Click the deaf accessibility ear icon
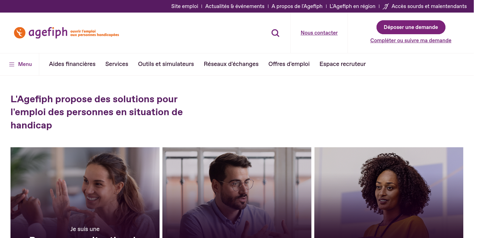Screen dimensions: 478x238 click(x=386, y=6)
